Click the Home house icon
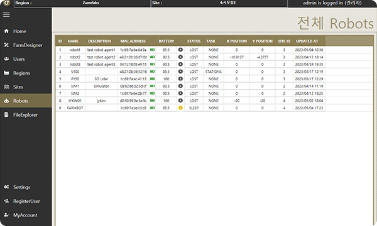Viewport: 377px width, 226px height. coord(6,31)
